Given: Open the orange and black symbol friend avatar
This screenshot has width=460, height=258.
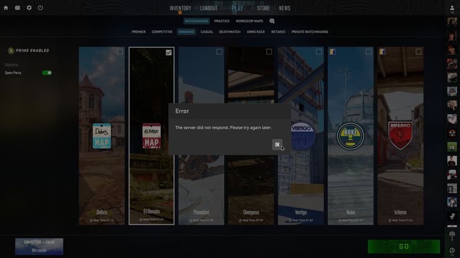Looking at the screenshot, I should [x=452, y=133].
